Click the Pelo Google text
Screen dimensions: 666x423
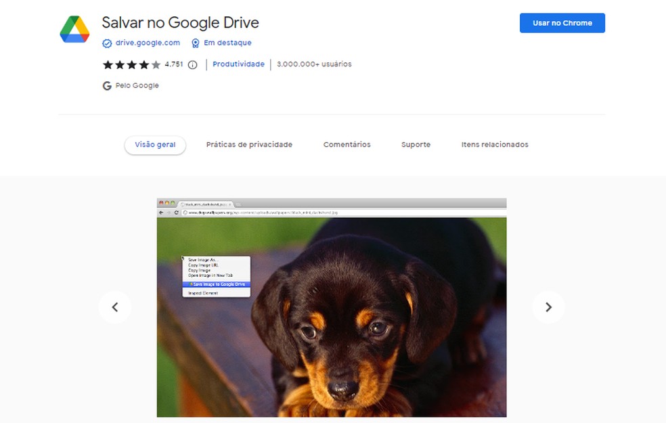coord(137,86)
